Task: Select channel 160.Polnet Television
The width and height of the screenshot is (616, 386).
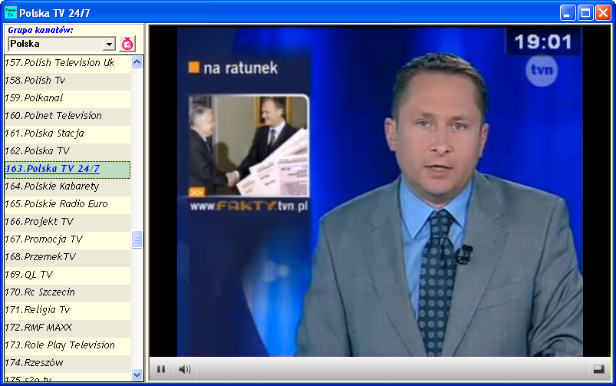Action: [x=68, y=116]
